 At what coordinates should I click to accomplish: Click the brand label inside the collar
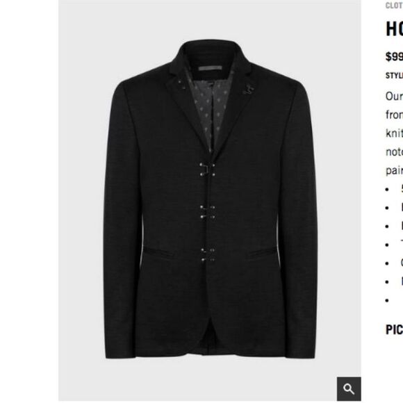click(210, 68)
